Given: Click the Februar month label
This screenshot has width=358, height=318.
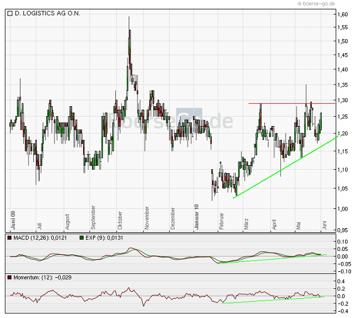Looking at the screenshot, I should pos(221,221).
